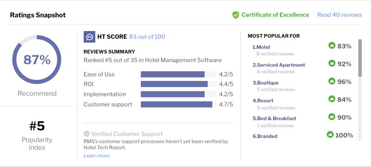The image size is (371, 167).
Task: Click the 4.2/5 Implementation score
Action: (x=226, y=94)
